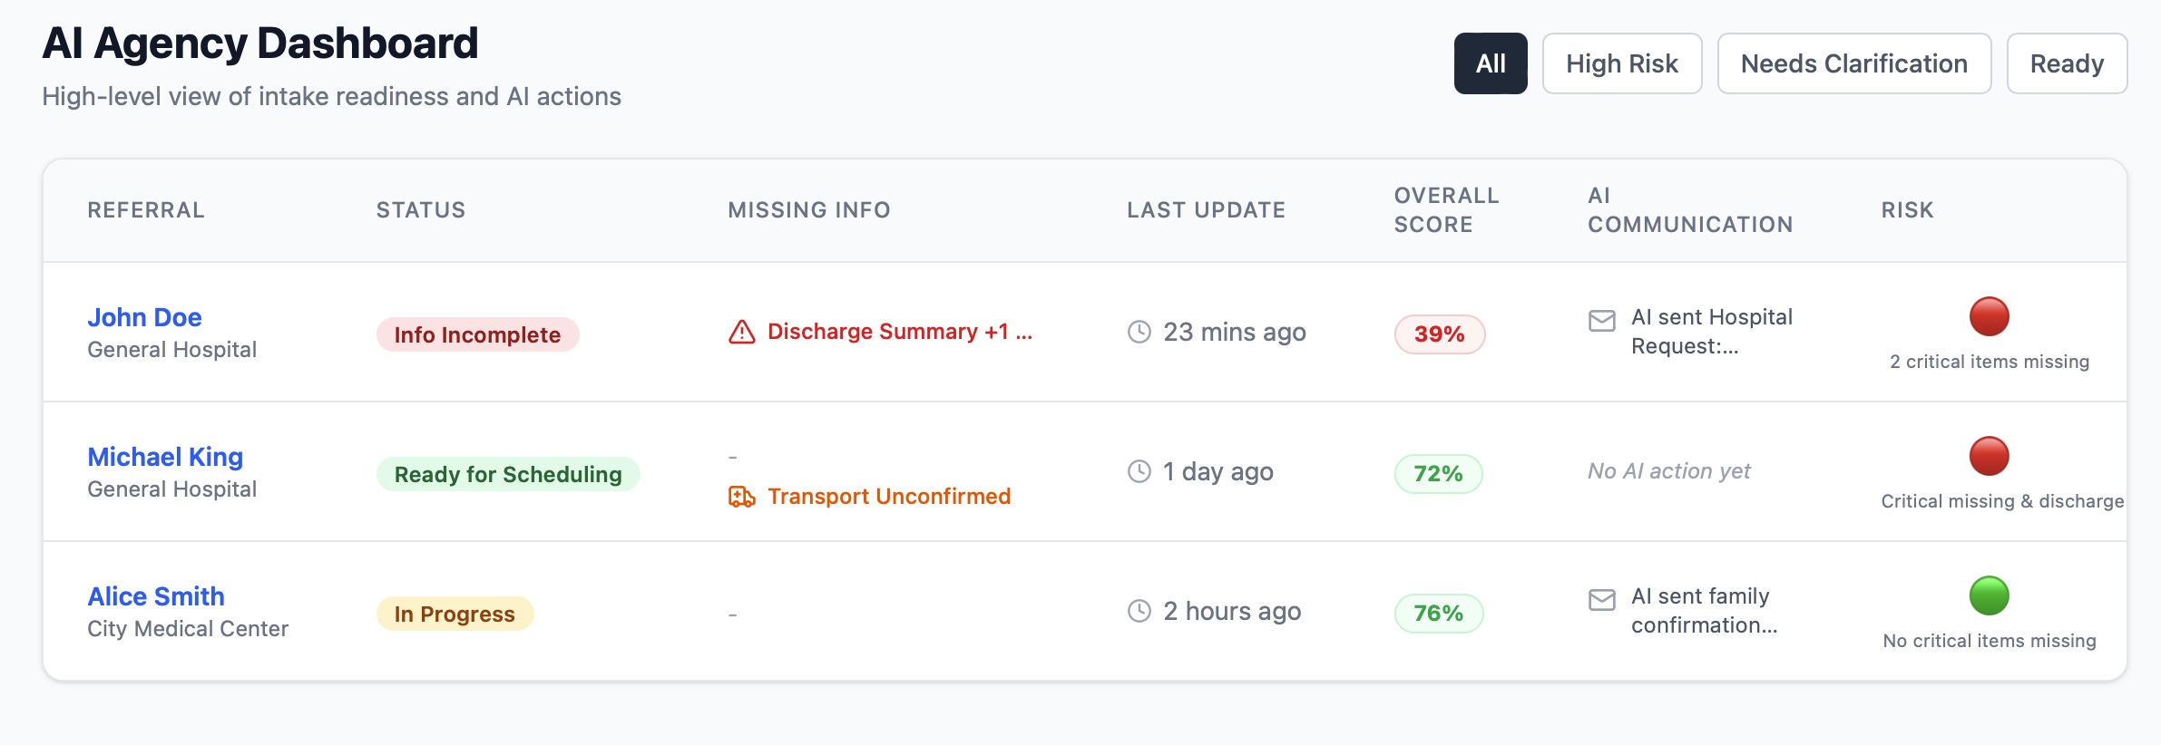Toggle the Info Incomplete status badge
The width and height of the screenshot is (2161, 745).
pos(477,334)
